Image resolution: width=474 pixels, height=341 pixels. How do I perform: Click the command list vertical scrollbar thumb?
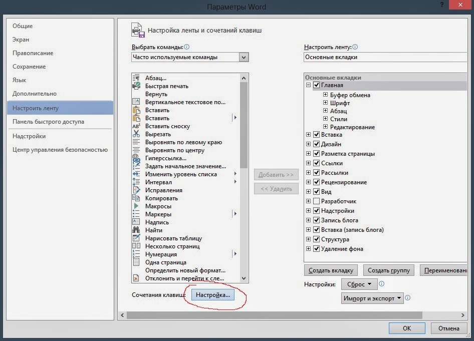click(244, 125)
